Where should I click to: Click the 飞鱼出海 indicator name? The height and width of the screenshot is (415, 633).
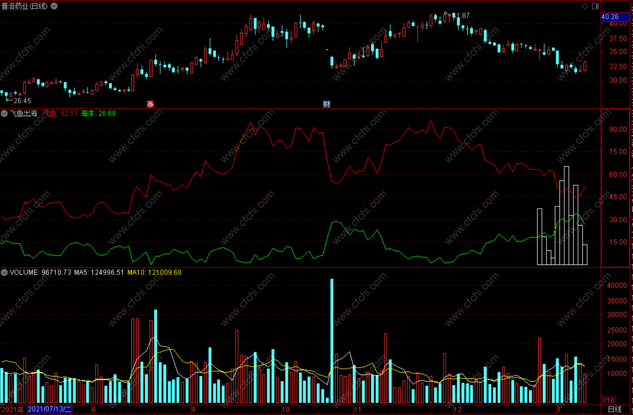click(x=23, y=113)
